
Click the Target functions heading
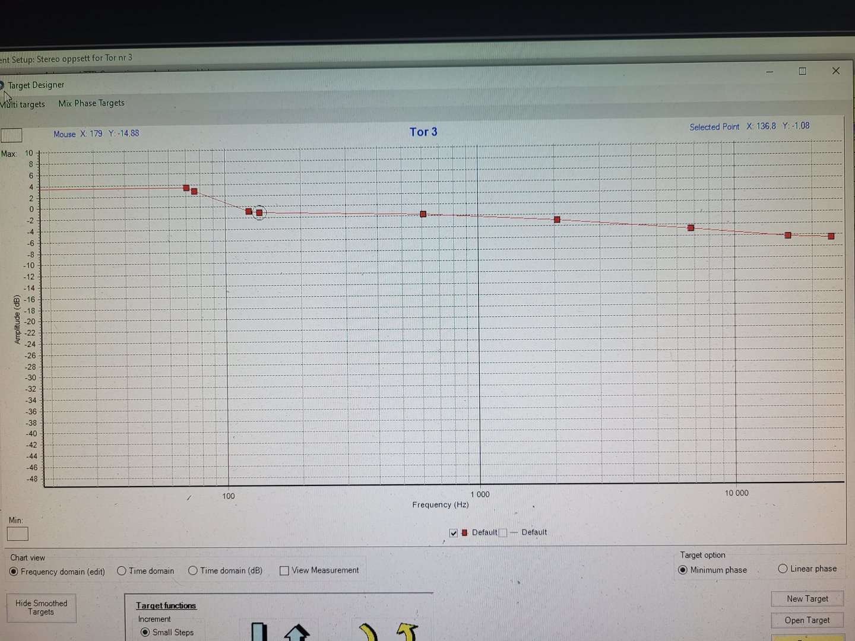coord(166,605)
